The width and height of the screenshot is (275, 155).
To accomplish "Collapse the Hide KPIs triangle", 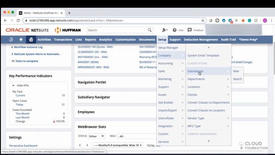I will 13,85.
